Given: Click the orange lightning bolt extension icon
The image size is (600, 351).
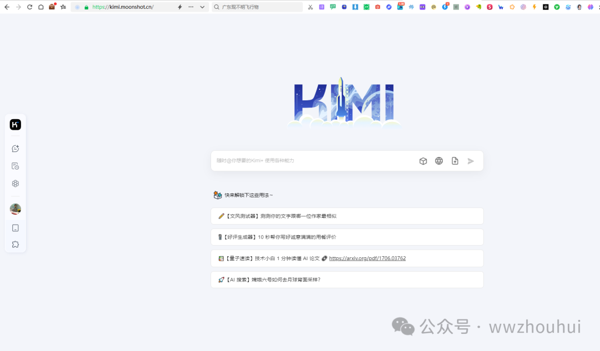Looking at the screenshot, I should [x=534, y=7].
